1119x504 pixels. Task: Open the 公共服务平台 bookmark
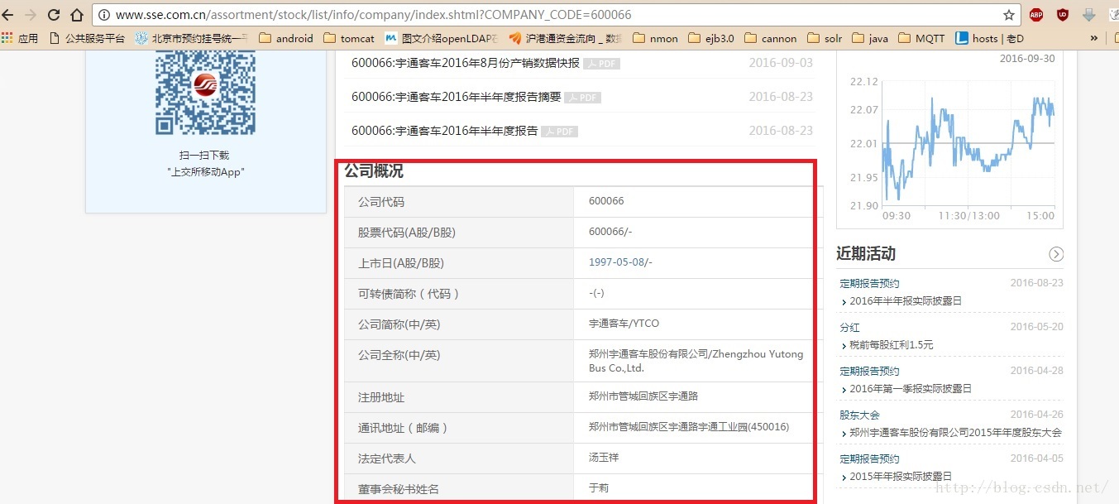pyautogui.click(x=87, y=38)
